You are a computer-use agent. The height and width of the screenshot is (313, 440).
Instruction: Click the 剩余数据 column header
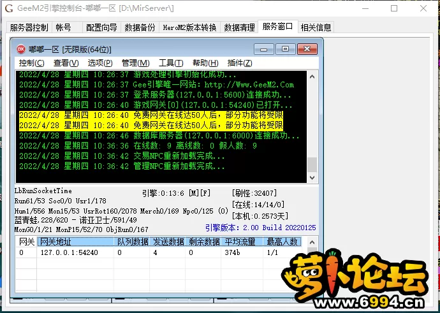coord(203,242)
